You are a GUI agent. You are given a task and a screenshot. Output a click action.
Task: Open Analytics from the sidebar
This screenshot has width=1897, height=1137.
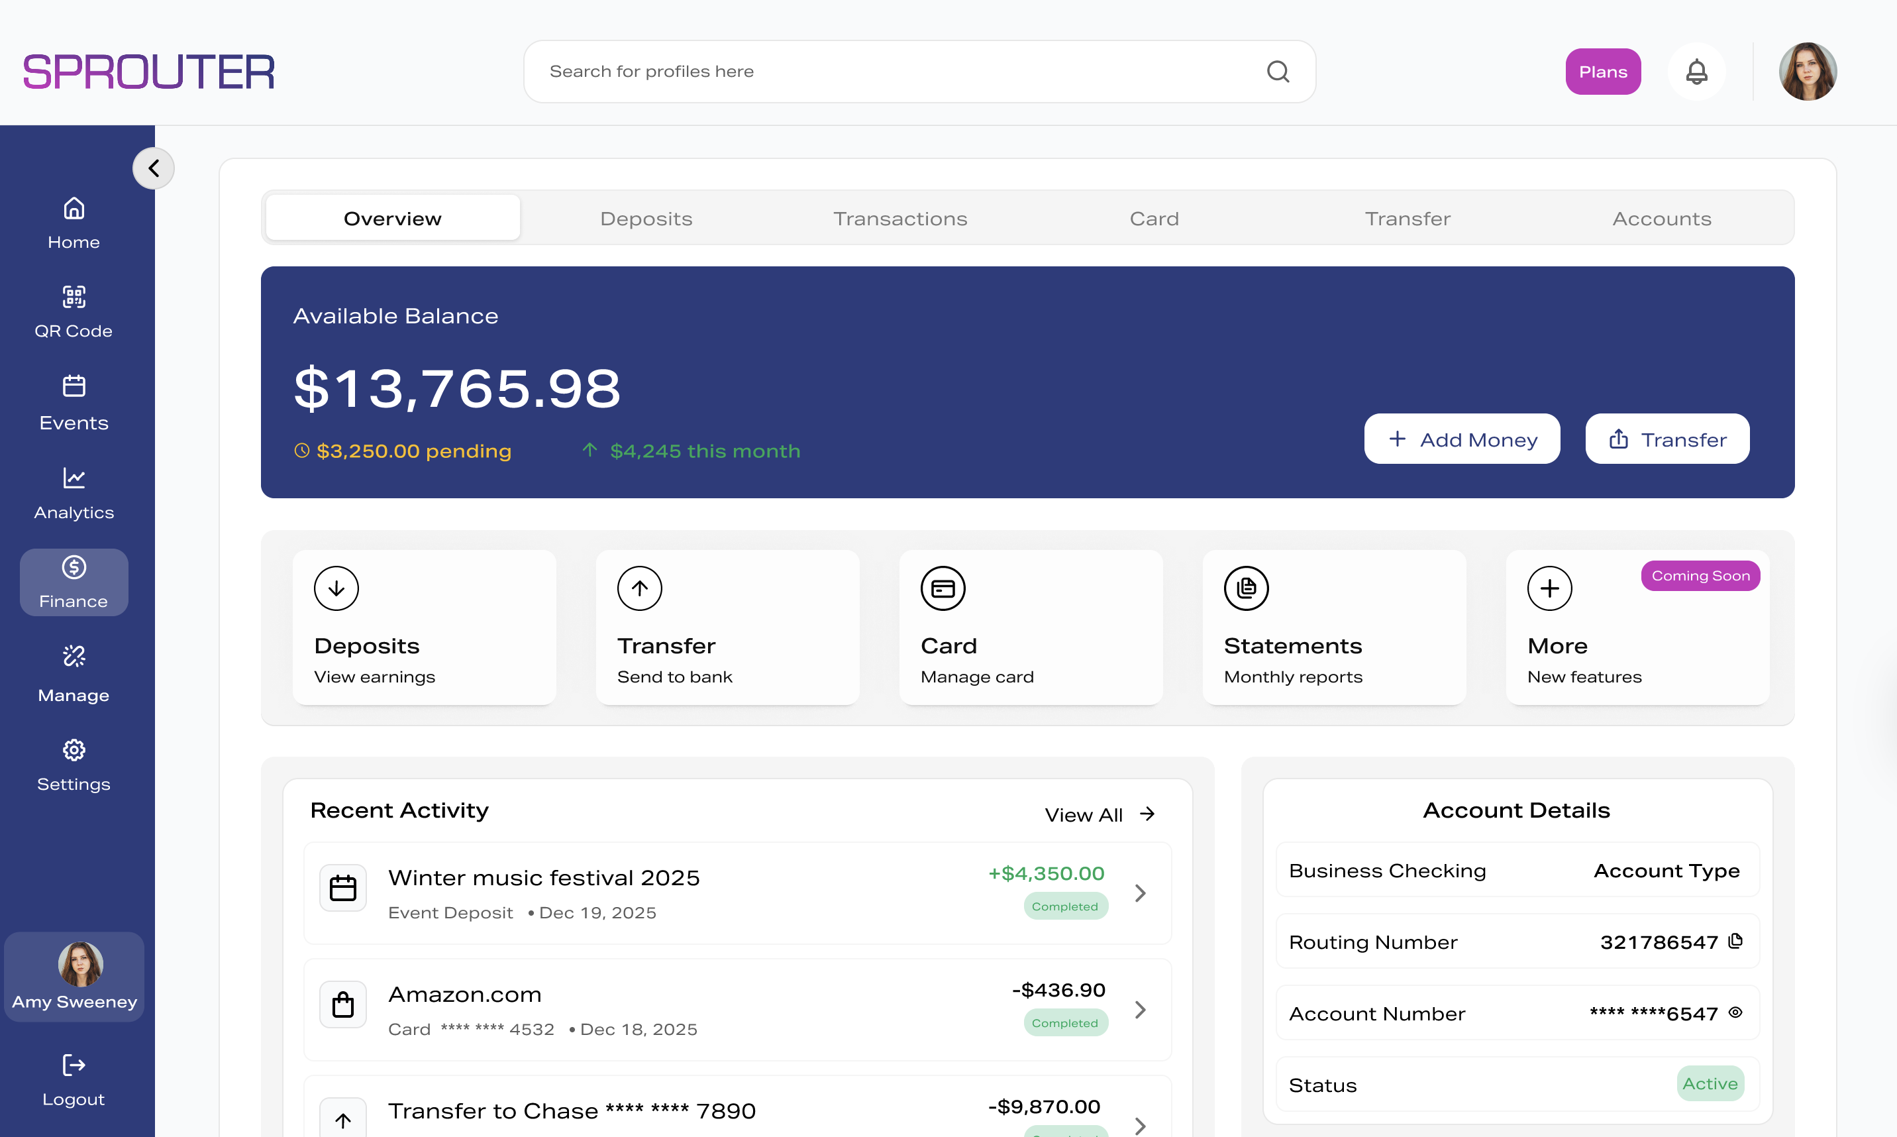coord(74,493)
